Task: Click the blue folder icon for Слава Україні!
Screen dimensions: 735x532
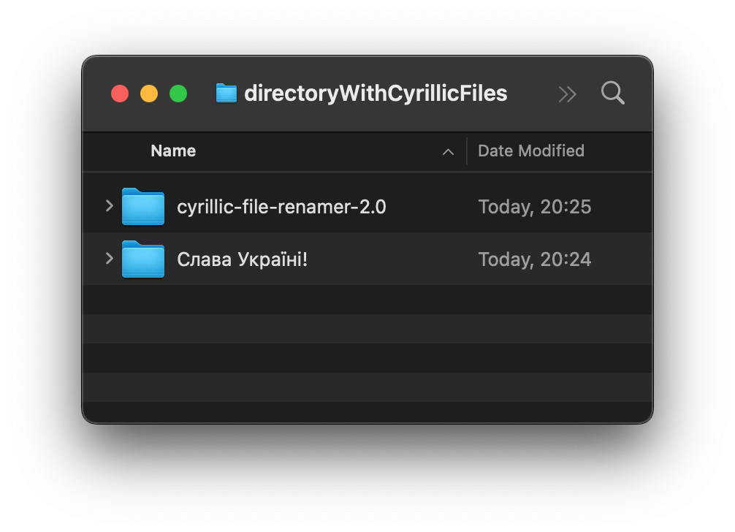Action: pos(143,259)
